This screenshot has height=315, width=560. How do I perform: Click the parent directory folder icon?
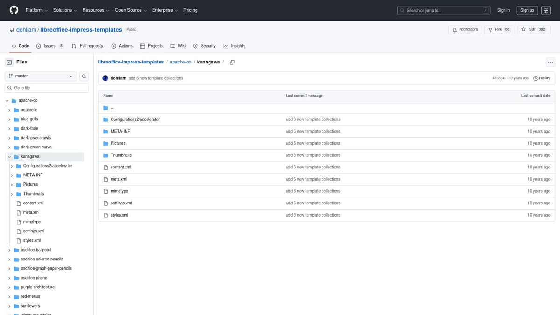pos(105,107)
